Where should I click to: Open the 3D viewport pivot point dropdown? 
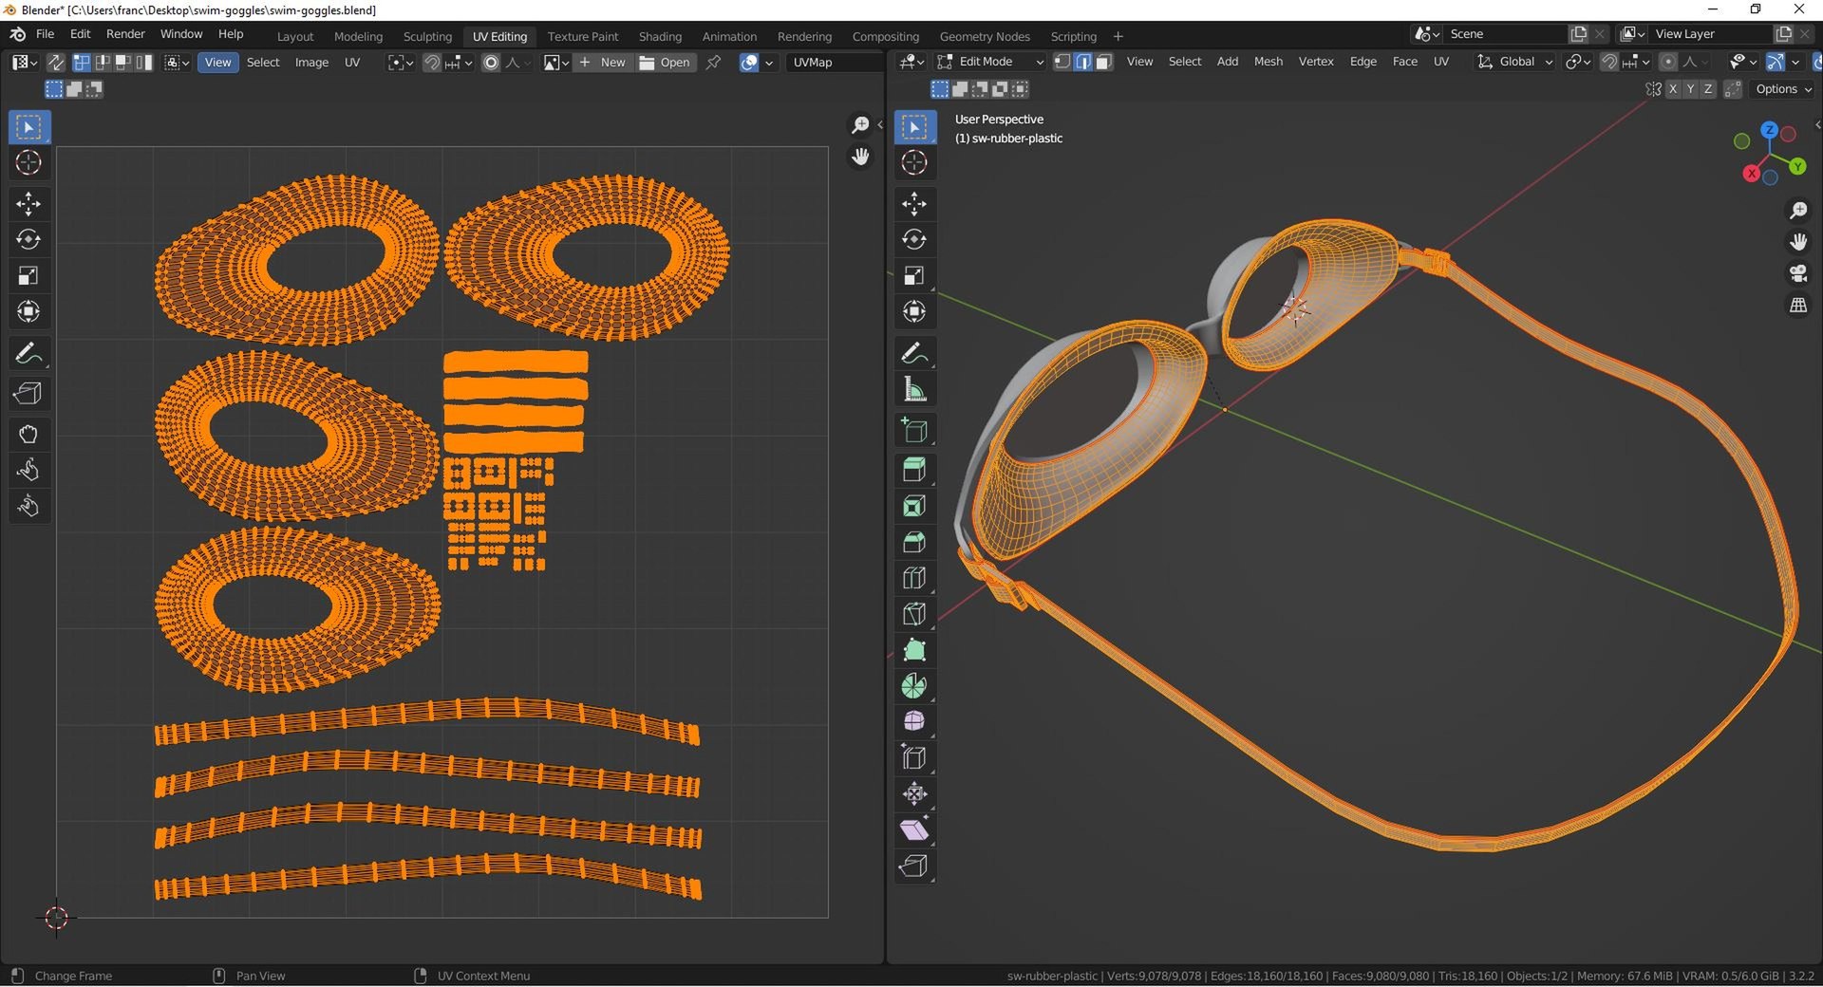pyautogui.click(x=1577, y=62)
